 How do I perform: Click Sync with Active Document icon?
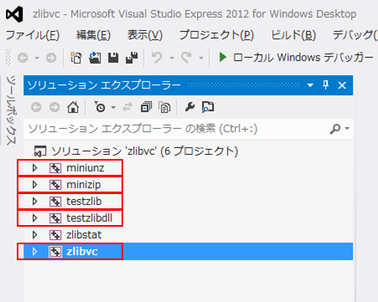coord(127,107)
